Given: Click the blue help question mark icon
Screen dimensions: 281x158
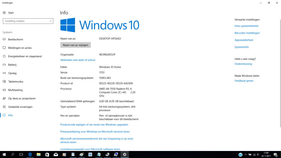Looking at the screenshot, I should [241, 155].
